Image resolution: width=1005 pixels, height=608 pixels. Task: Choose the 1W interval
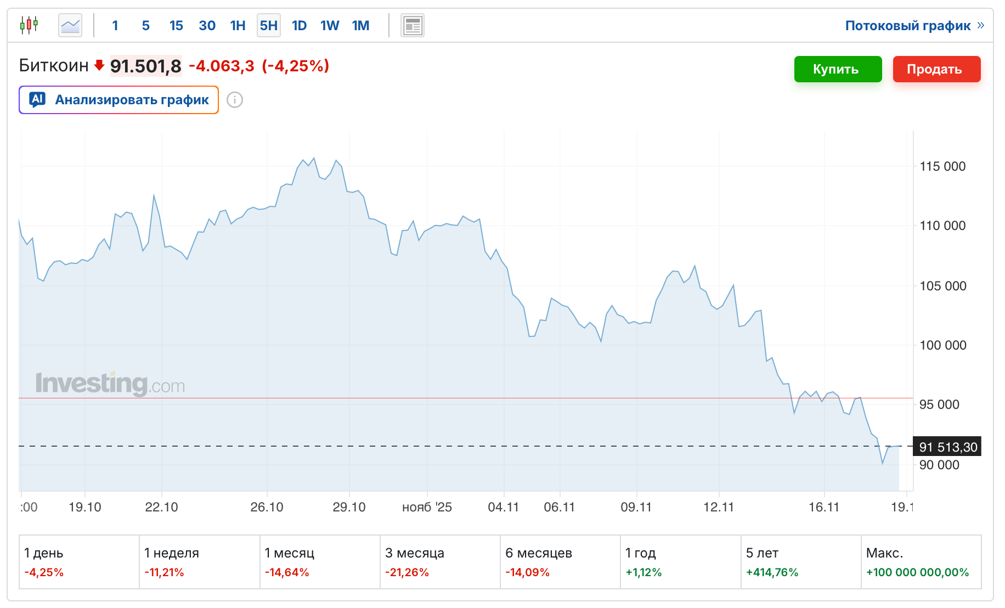pyautogui.click(x=330, y=26)
